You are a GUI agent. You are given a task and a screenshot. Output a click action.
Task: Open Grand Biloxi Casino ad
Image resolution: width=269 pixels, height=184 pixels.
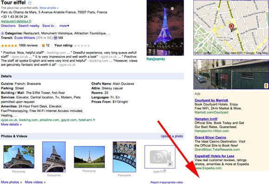pos(211,137)
